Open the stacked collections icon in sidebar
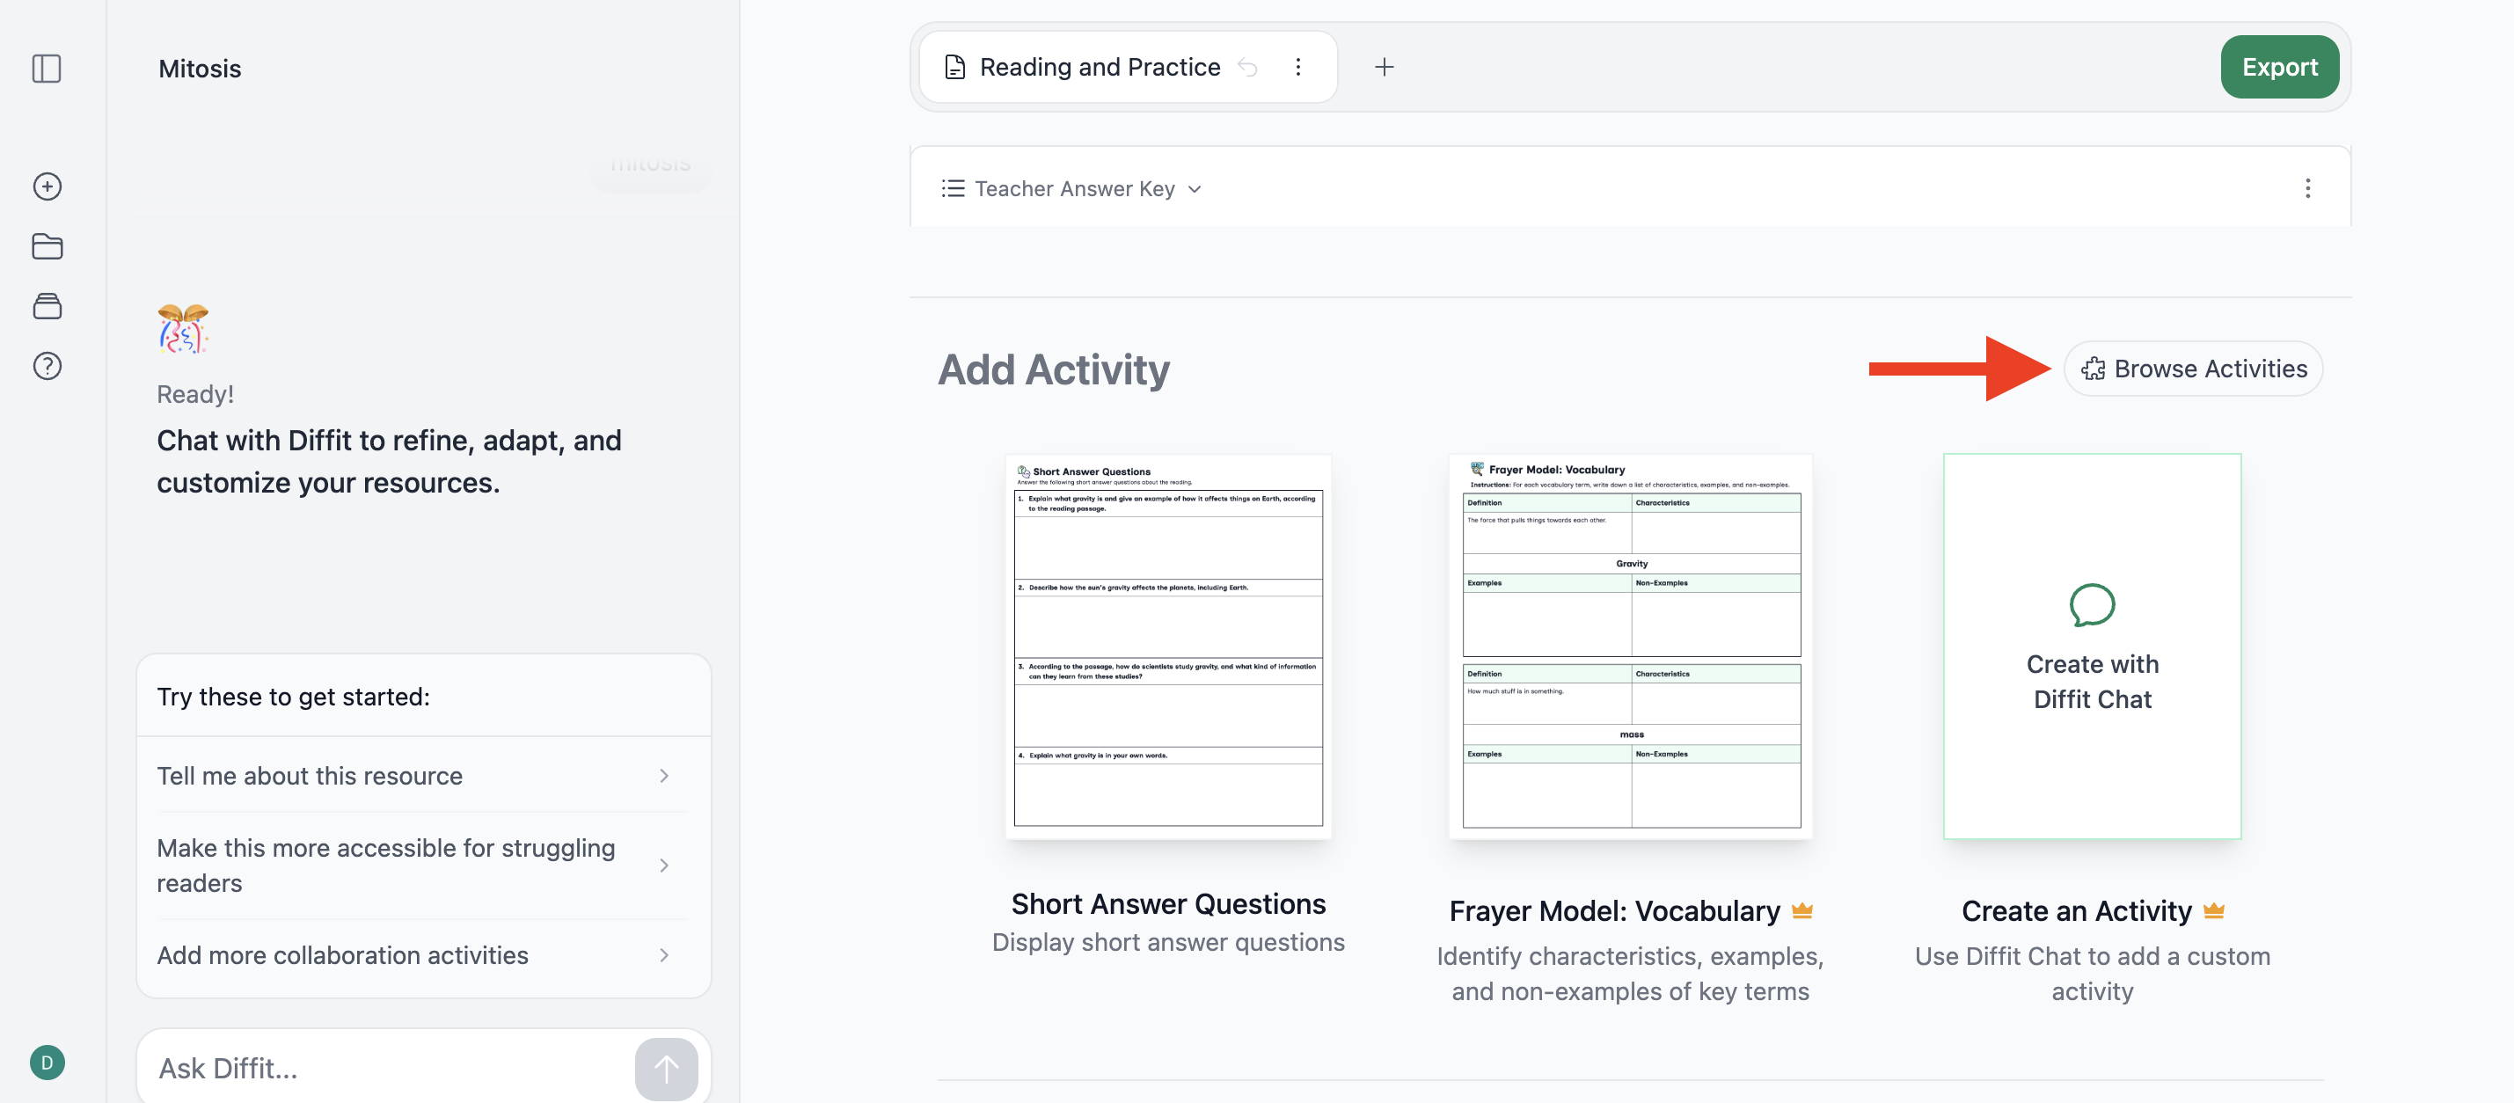Image resolution: width=2514 pixels, height=1103 pixels. 47,306
